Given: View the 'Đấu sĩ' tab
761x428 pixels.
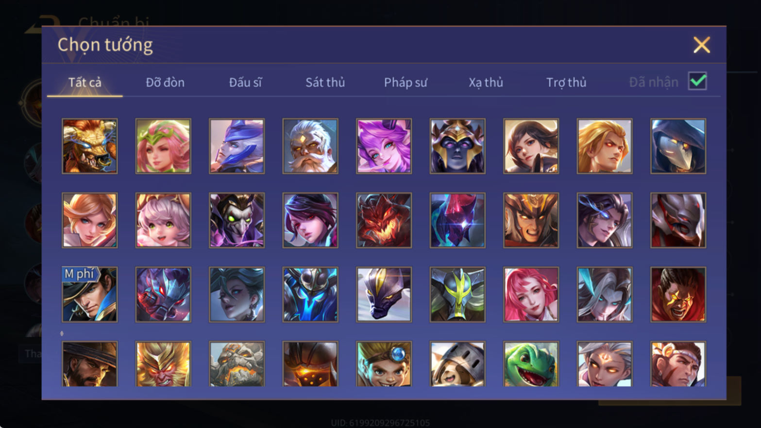Looking at the screenshot, I should click(245, 83).
